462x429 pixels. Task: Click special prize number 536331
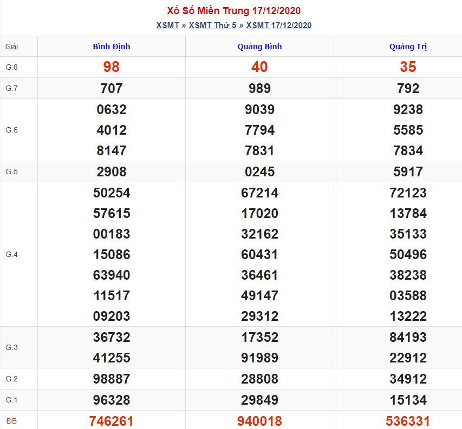pos(408,421)
